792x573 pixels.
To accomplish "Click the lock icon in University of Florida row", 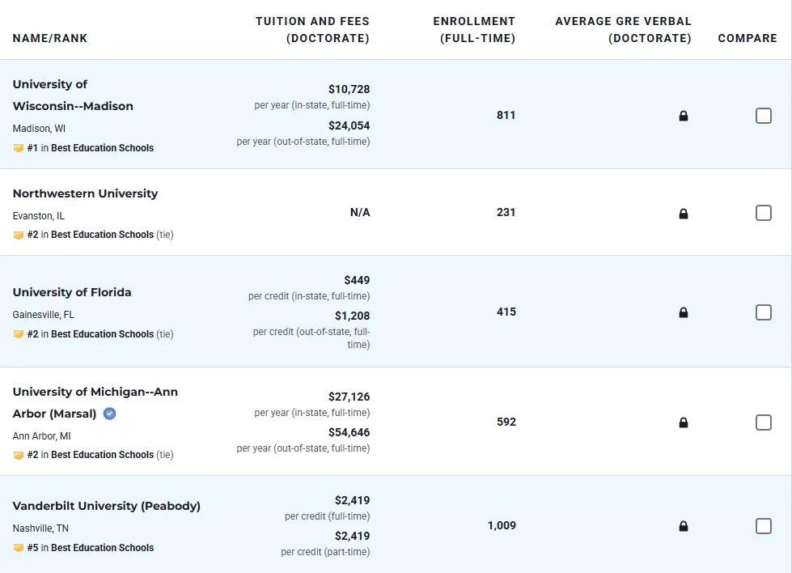I will point(684,312).
